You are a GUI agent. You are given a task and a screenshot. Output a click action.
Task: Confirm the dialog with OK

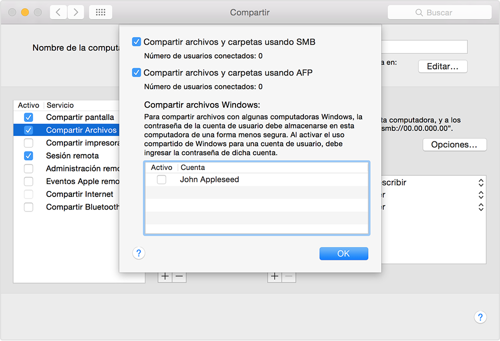tap(343, 253)
